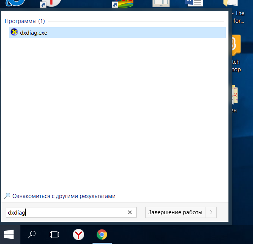Expand the shutdown options arrow
The image size is (253, 244).
pyautogui.click(x=211, y=212)
